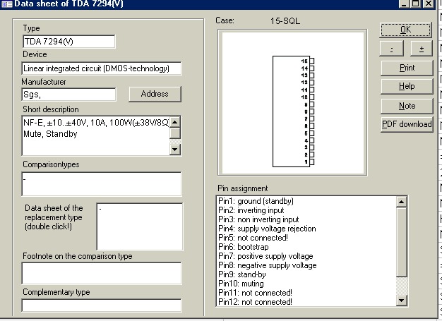Click the Short description scroll up arrow
This screenshot has height=321, width=442.
(175, 122)
